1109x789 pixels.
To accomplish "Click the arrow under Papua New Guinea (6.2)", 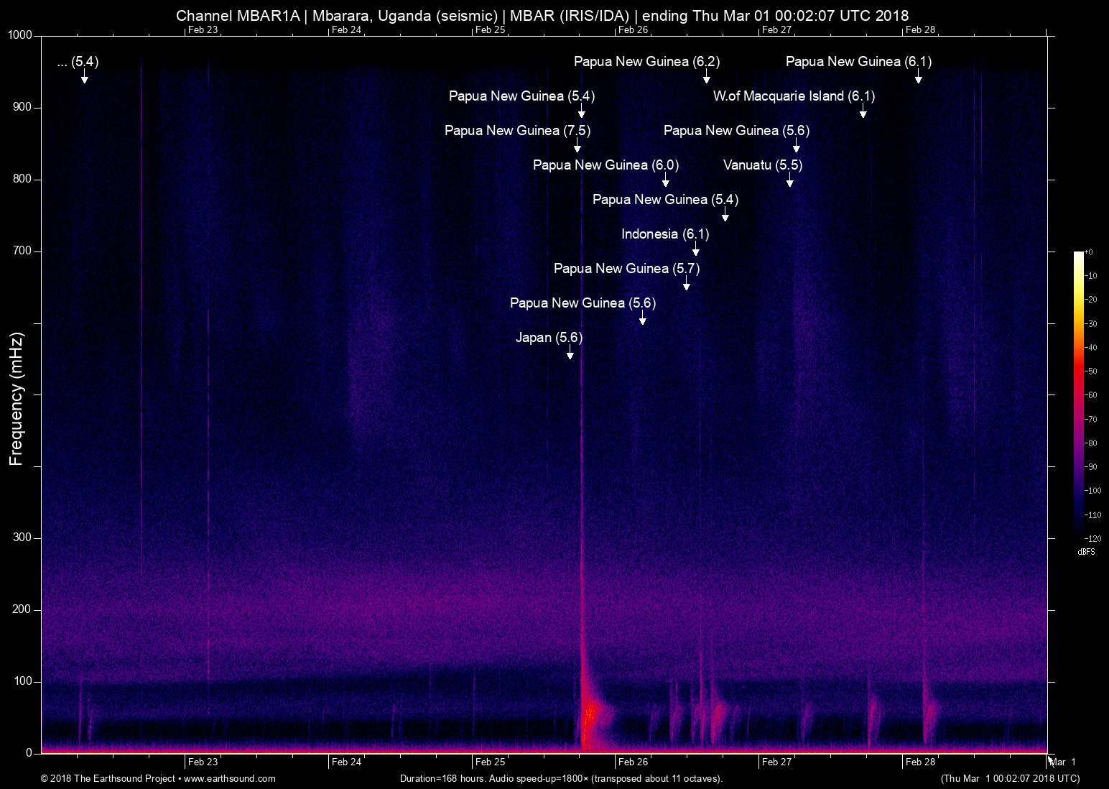I will [x=707, y=78].
